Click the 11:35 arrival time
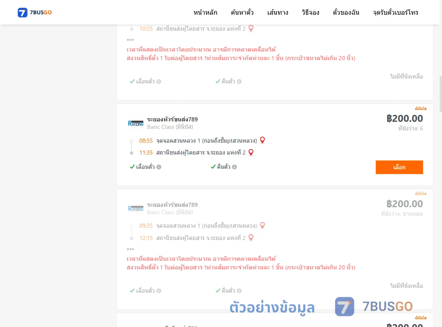This screenshot has height=327, width=442. point(146,152)
